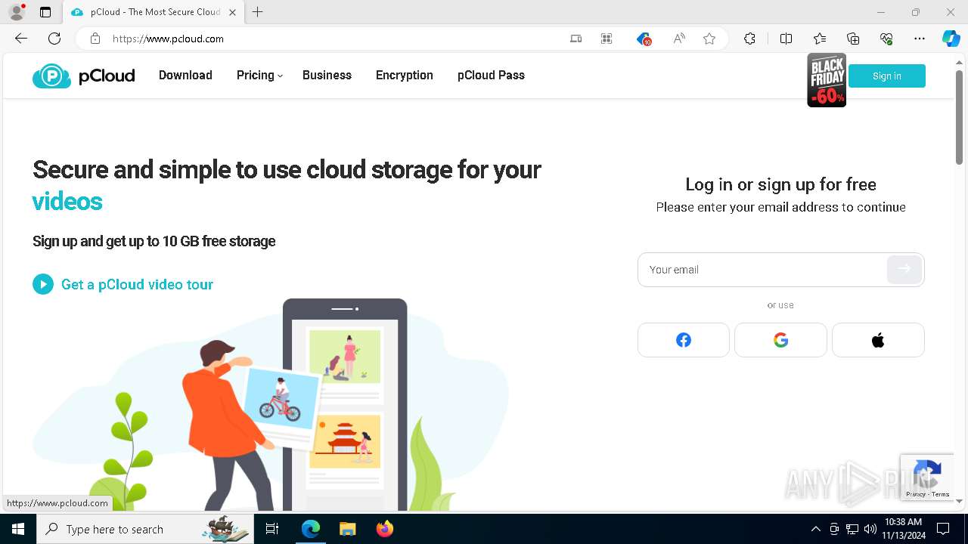The width and height of the screenshot is (968, 544).
Task: Open the apps icon in address bar
Action: pos(607,39)
